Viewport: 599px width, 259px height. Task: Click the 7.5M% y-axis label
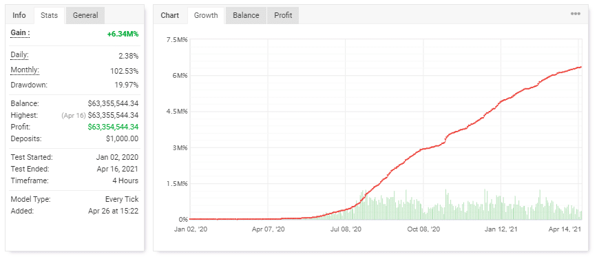coord(178,39)
